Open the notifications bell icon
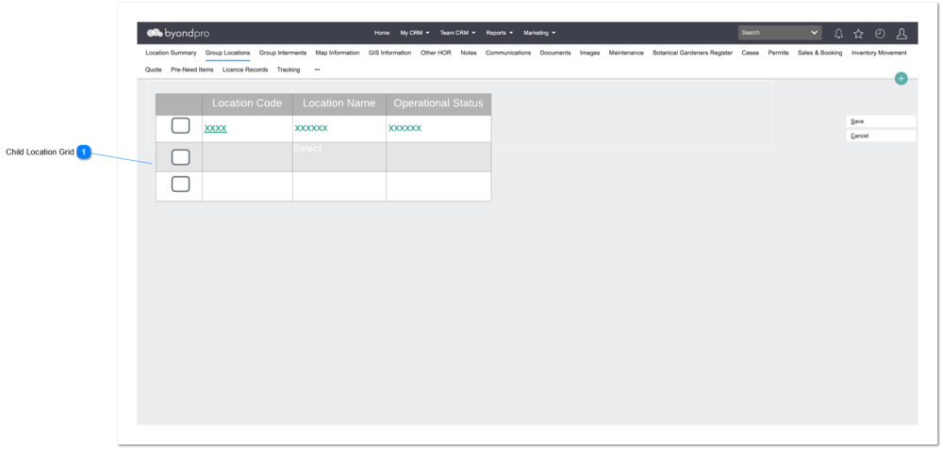The image size is (942, 449). [838, 34]
